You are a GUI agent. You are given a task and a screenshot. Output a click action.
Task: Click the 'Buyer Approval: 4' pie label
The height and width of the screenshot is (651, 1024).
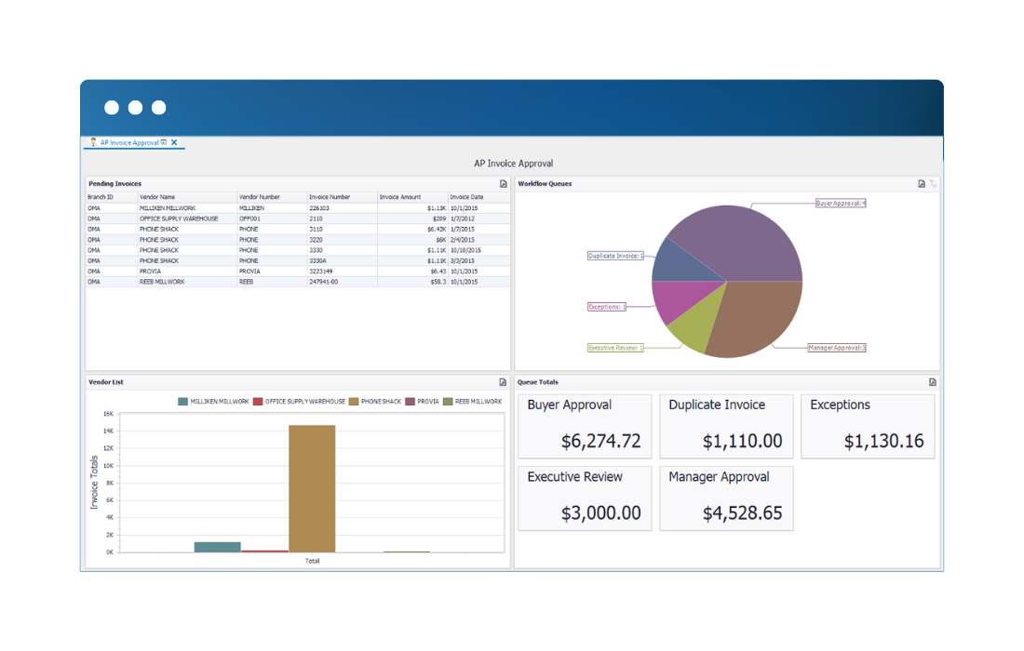click(841, 204)
